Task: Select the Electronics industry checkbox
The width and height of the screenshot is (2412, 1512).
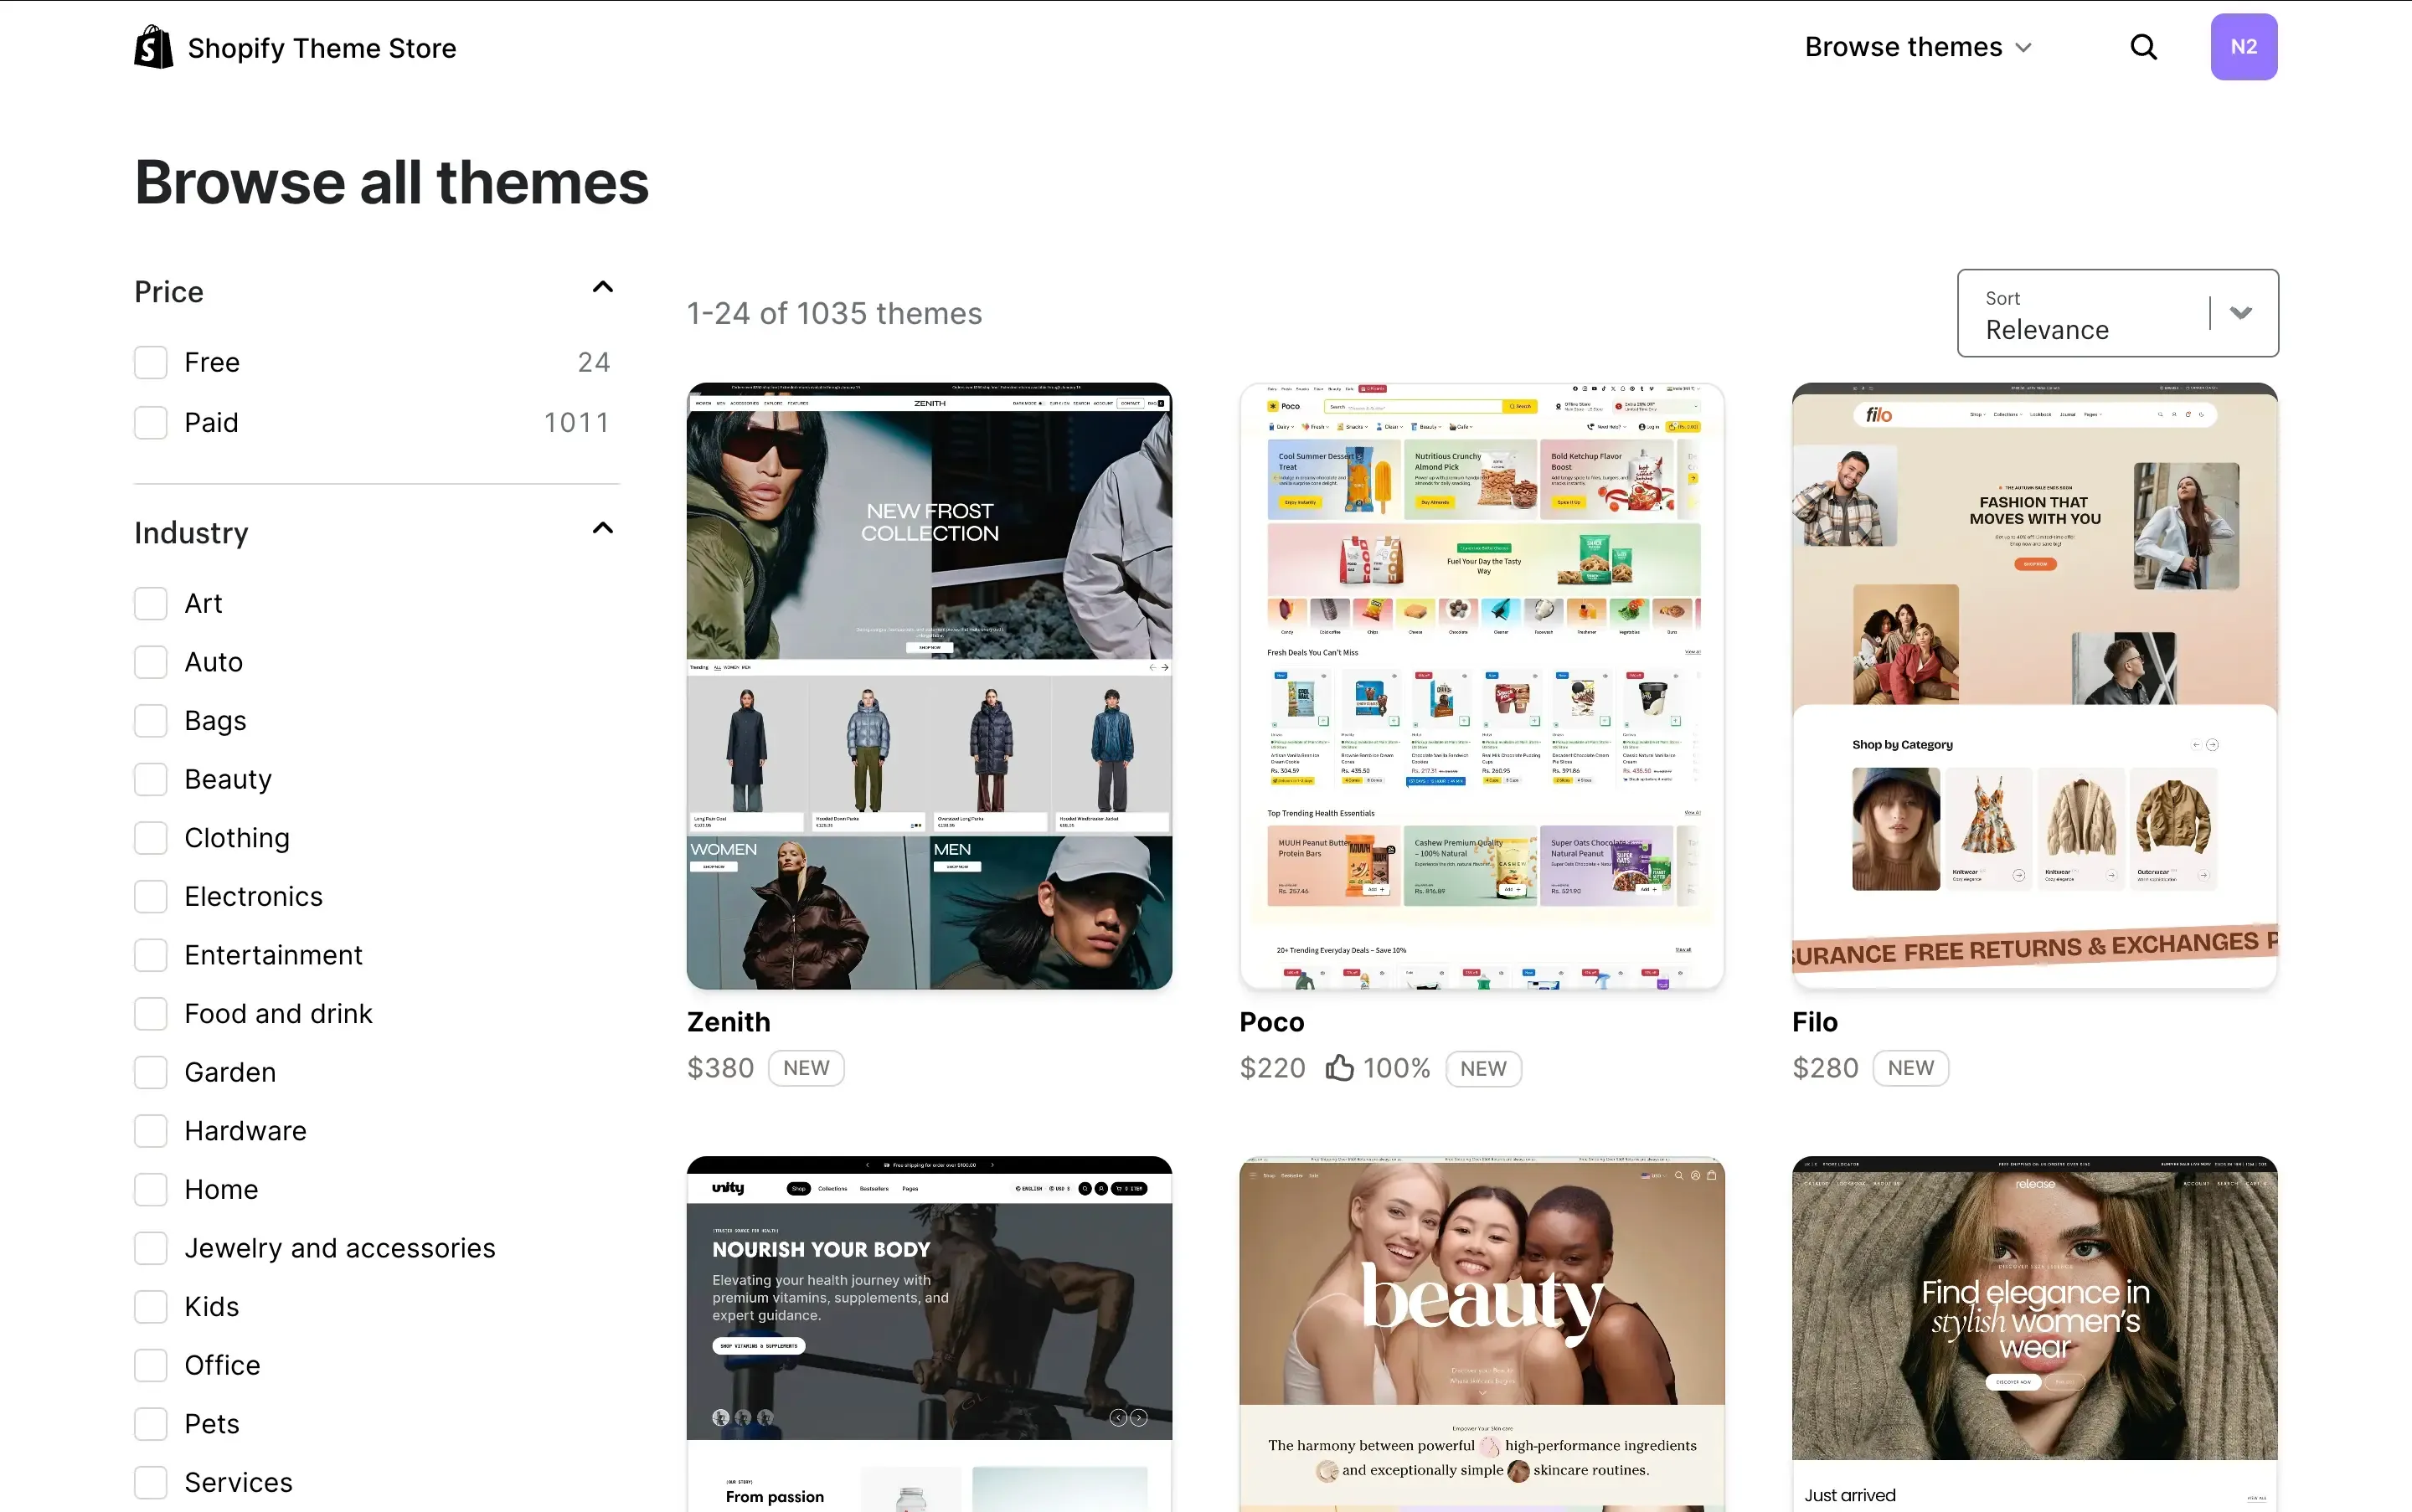Action: click(x=150, y=896)
